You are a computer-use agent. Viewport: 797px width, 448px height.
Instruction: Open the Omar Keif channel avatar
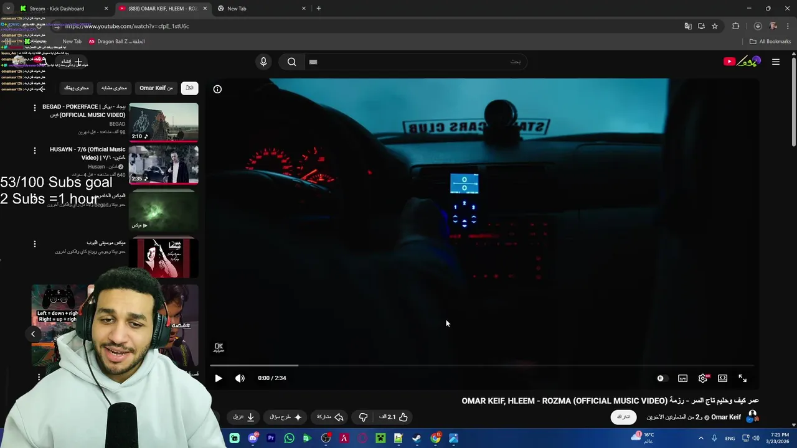pos(752,417)
